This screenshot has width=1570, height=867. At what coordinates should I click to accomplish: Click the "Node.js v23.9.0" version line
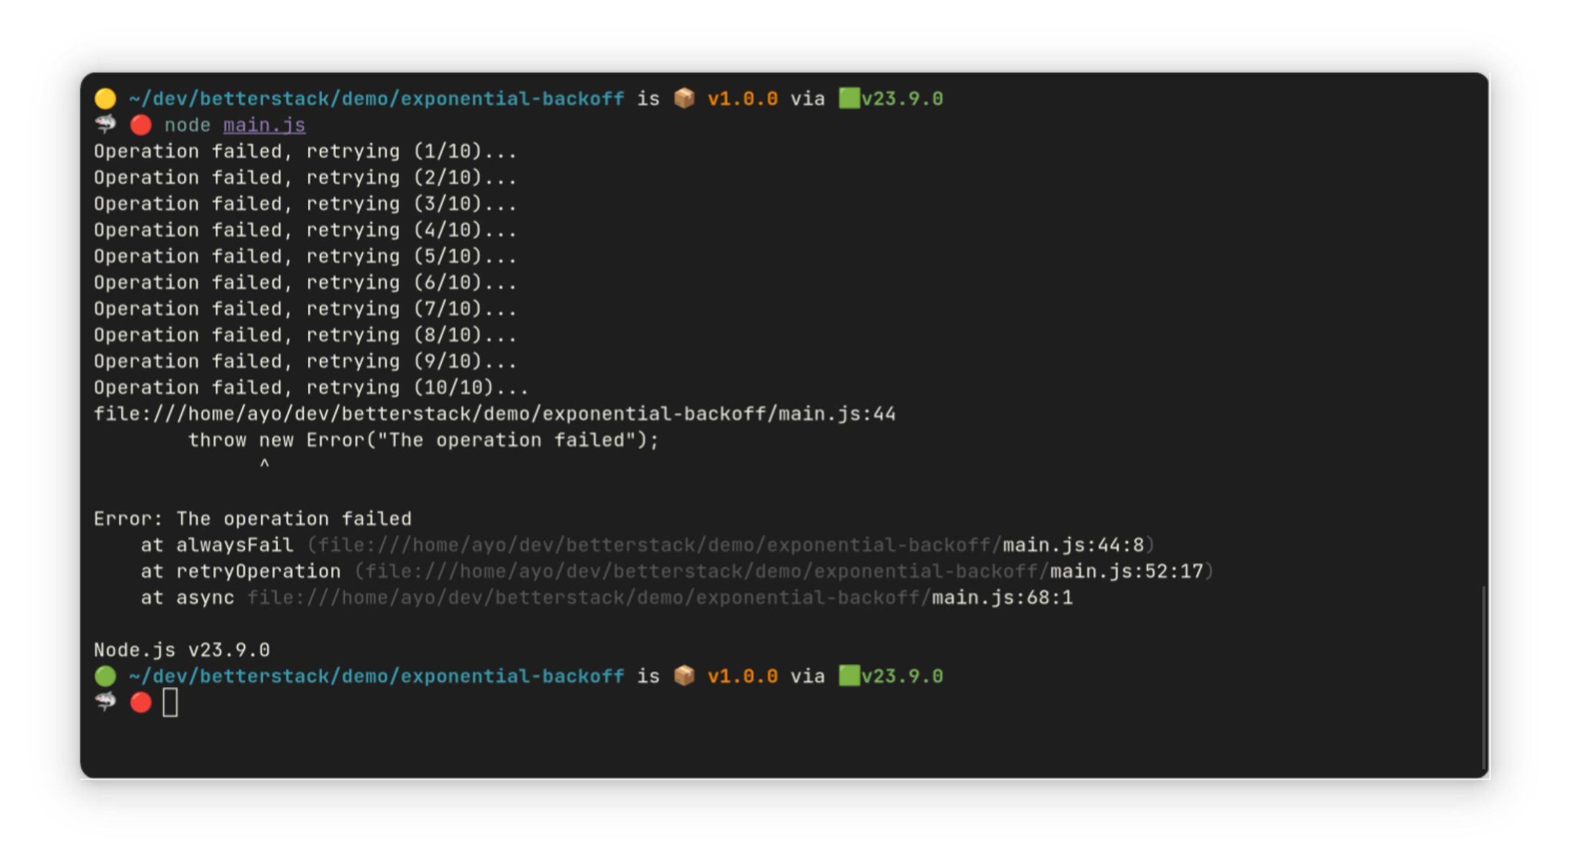181,650
